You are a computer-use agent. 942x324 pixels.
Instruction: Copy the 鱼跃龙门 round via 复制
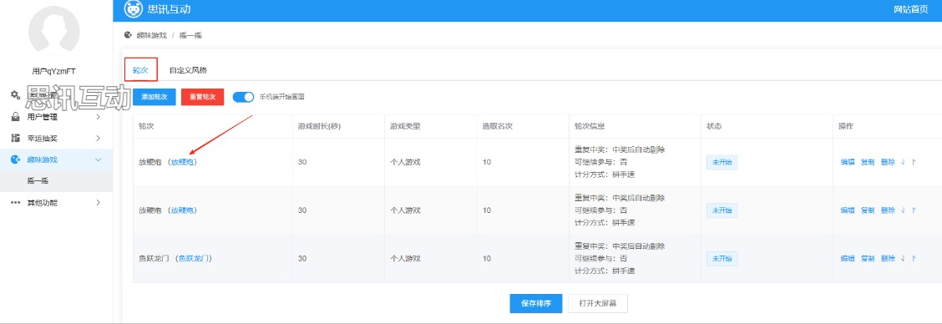click(x=868, y=259)
